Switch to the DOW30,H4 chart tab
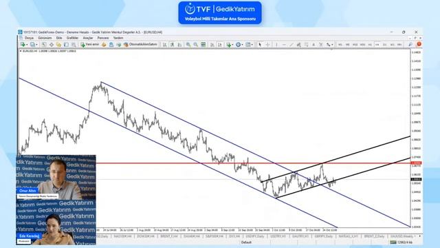The height and width of the screenshot is (248, 440). 146,236
